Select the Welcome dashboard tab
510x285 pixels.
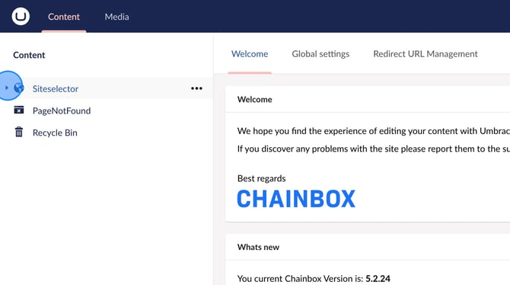coord(250,54)
